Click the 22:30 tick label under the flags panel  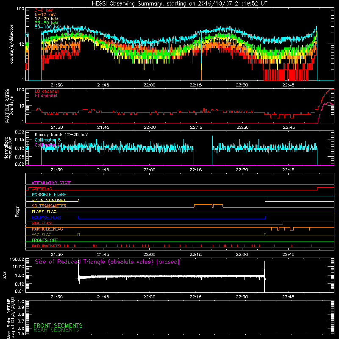(x=242, y=255)
